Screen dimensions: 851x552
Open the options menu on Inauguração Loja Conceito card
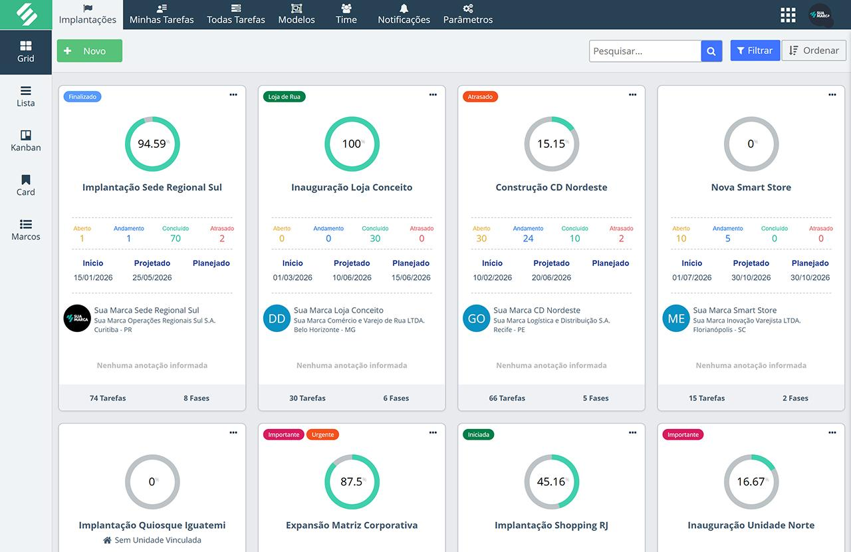(x=433, y=95)
